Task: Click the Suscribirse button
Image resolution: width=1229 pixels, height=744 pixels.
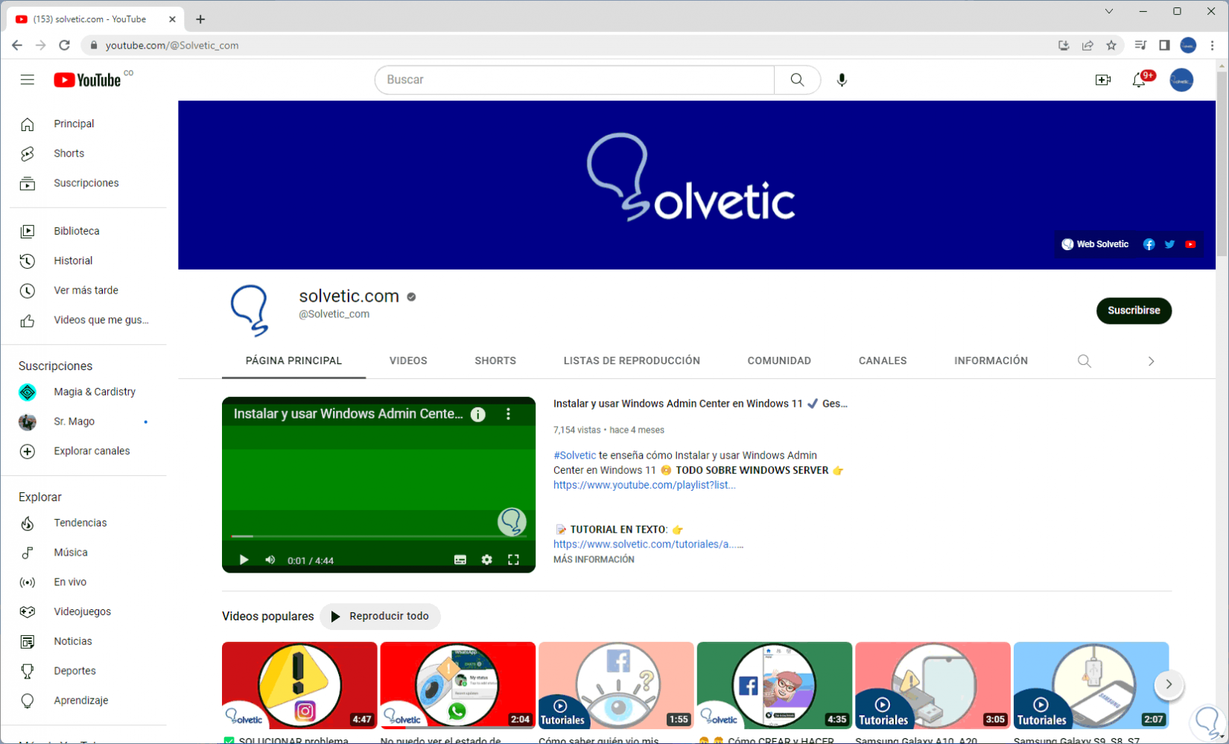Action: click(1134, 311)
